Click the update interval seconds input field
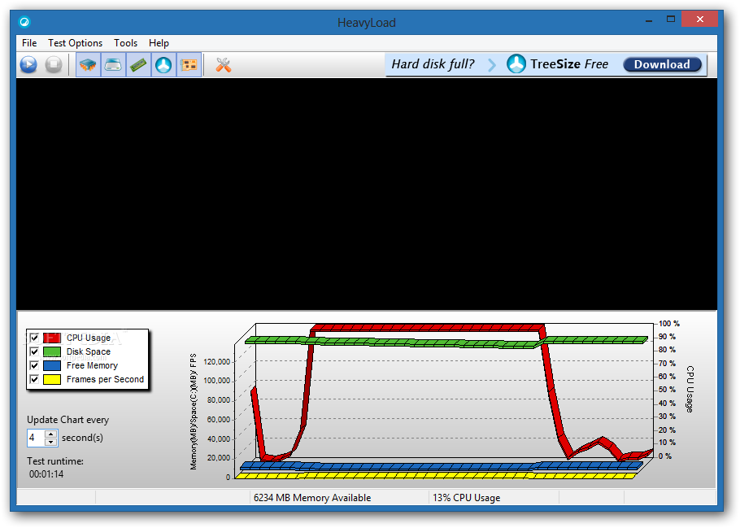The image size is (740, 528). (x=36, y=438)
